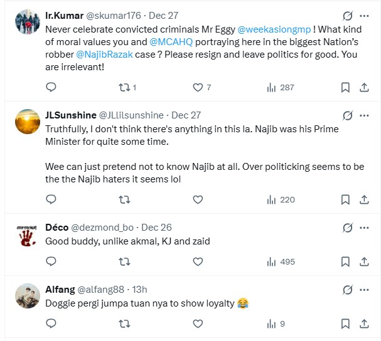Screen dimensions: 381x341
Task: Bookmark Ir.Kumar's tweet
Action: click(345, 88)
